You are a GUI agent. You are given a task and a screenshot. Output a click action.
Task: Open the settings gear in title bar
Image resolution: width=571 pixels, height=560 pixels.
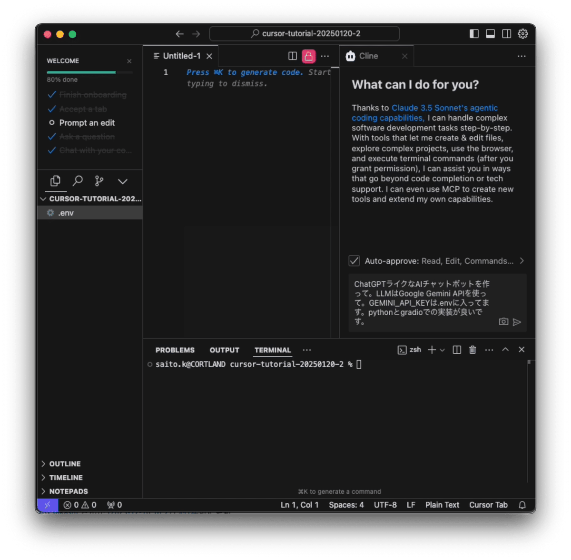coord(523,34)
